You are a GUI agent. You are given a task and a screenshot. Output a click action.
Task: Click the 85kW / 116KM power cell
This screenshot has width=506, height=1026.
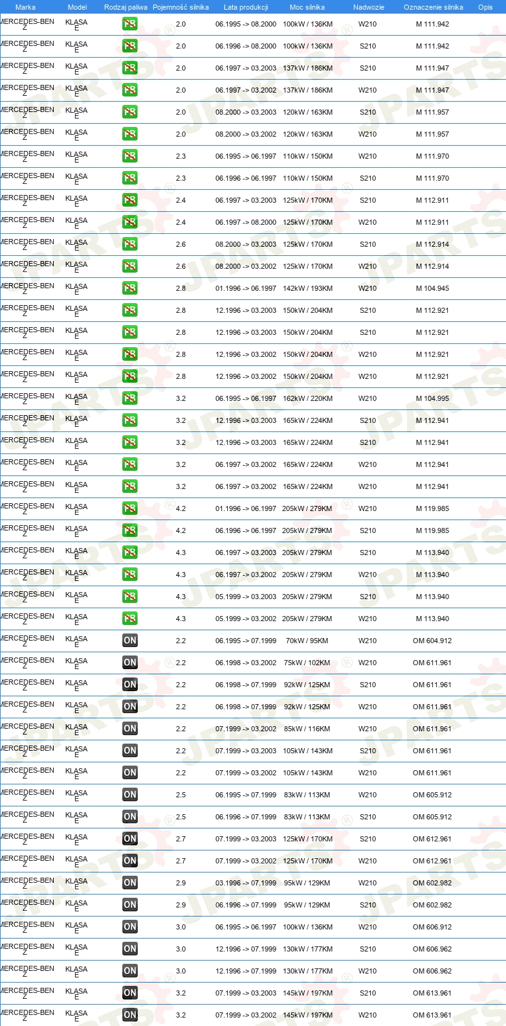pos(307,729)
